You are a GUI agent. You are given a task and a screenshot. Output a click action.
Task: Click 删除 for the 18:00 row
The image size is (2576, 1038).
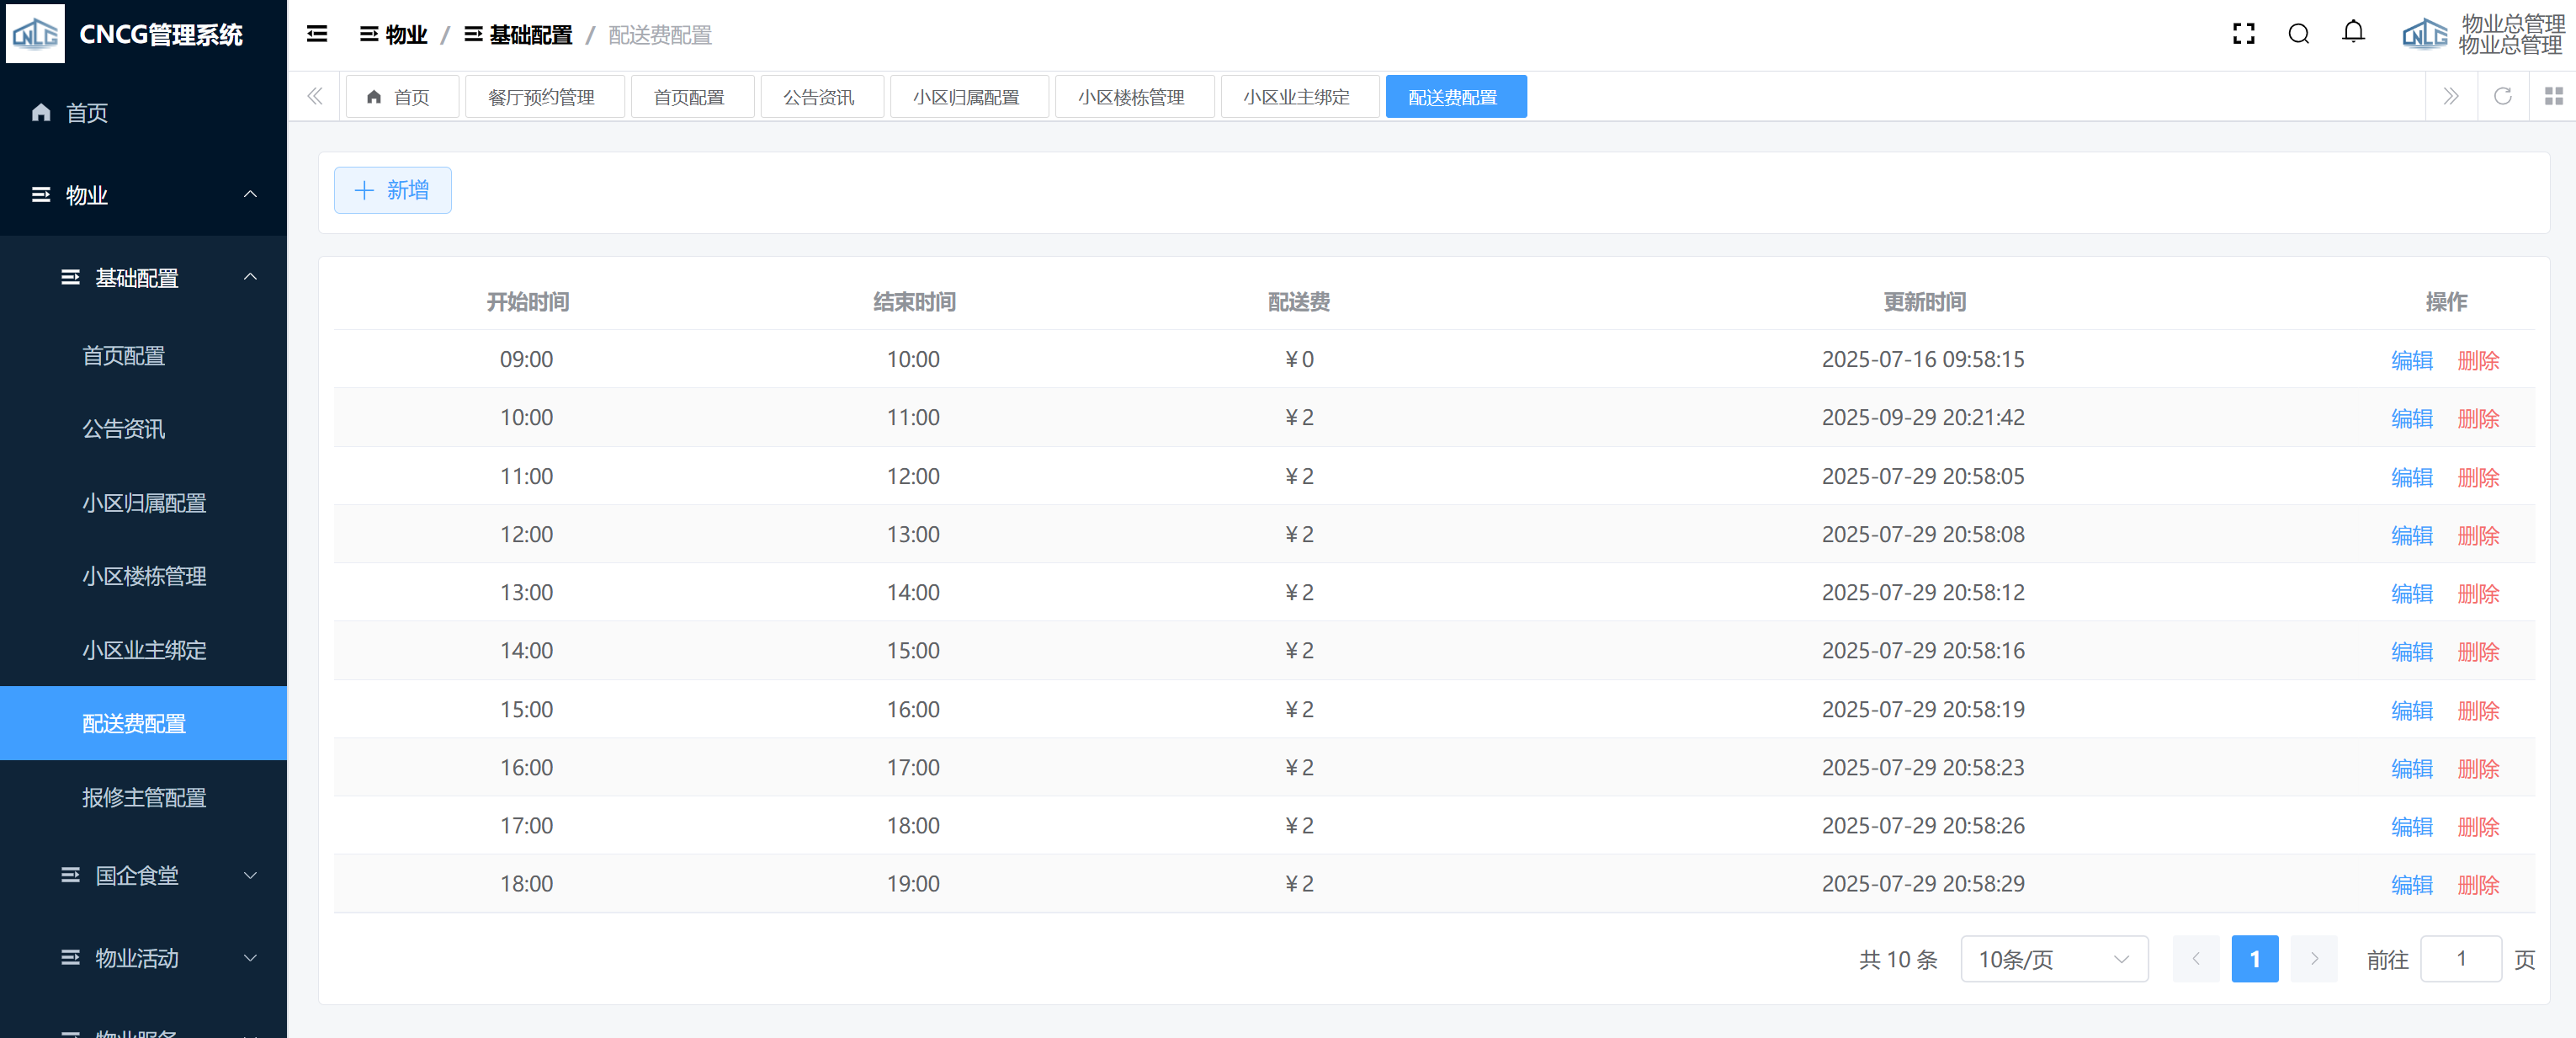tap(2477, 884)
